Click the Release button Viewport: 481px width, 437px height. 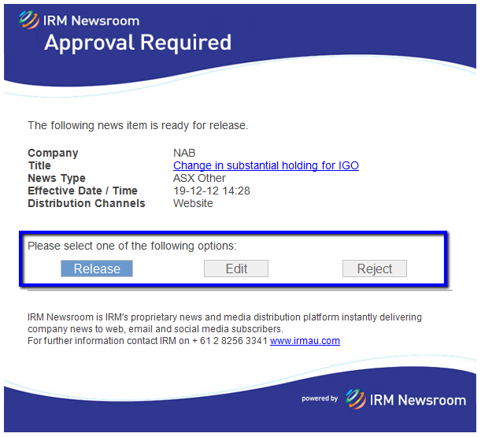click(x=97, y=268)
